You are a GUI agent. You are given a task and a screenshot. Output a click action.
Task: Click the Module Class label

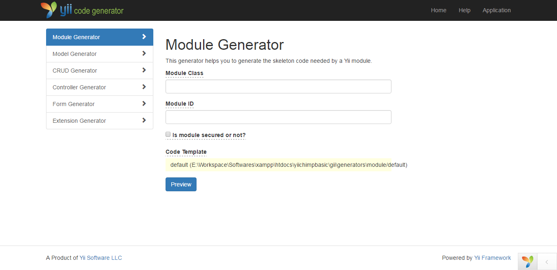click(x=184, y=73)
